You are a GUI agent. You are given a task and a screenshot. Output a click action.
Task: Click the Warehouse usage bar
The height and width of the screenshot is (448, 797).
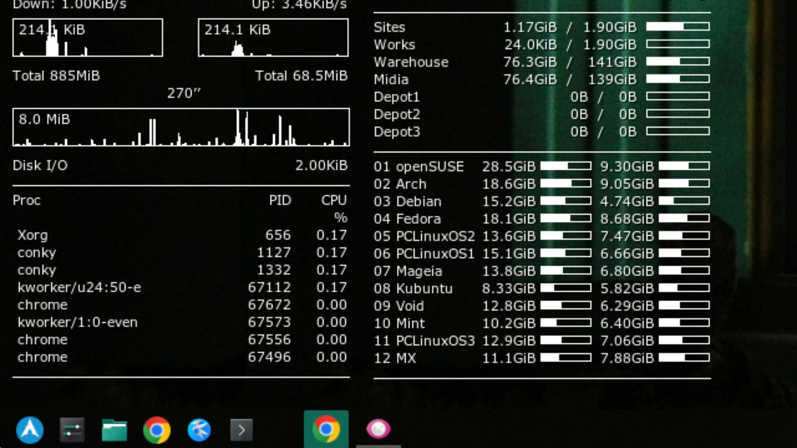click(677, 62)
